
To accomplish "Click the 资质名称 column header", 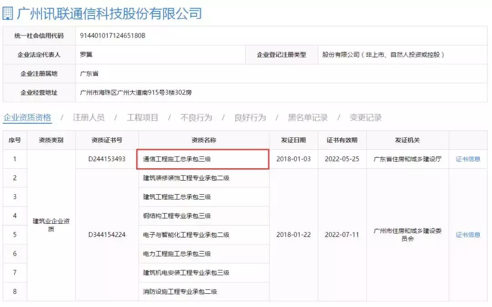I will [204, 140].
